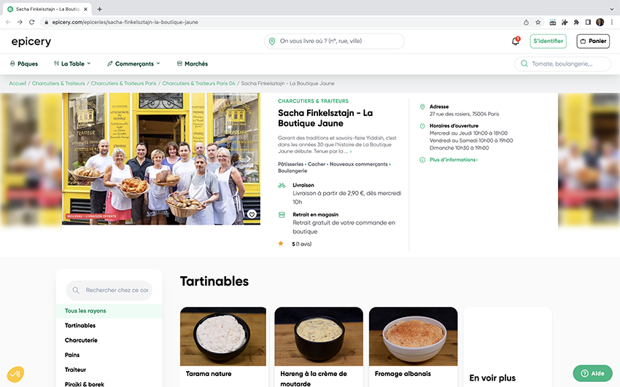Click the delivery address input field

[x=334, y=41]
